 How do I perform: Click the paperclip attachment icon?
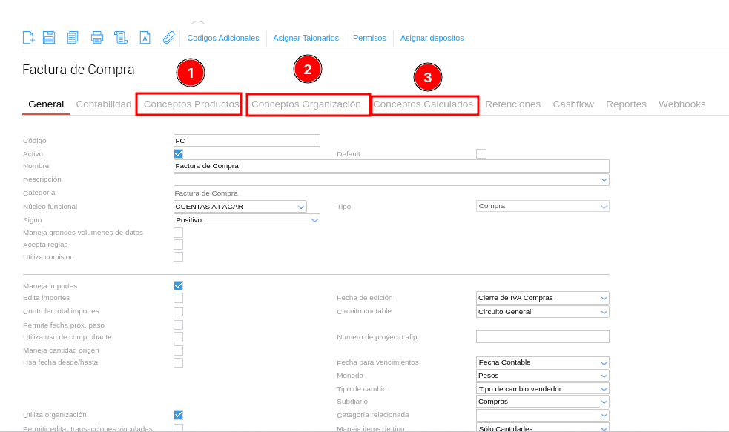(169, 38)
